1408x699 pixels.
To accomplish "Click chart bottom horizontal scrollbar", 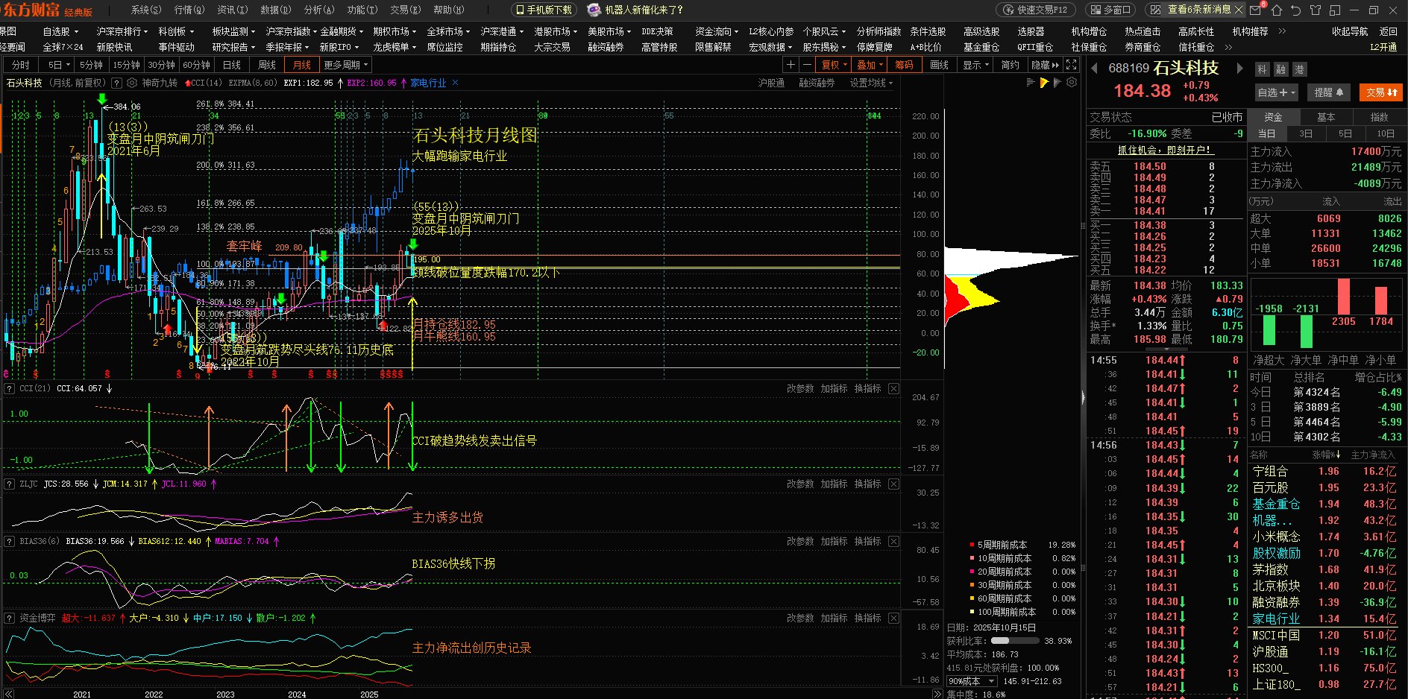I will click(x=473, y=695).
